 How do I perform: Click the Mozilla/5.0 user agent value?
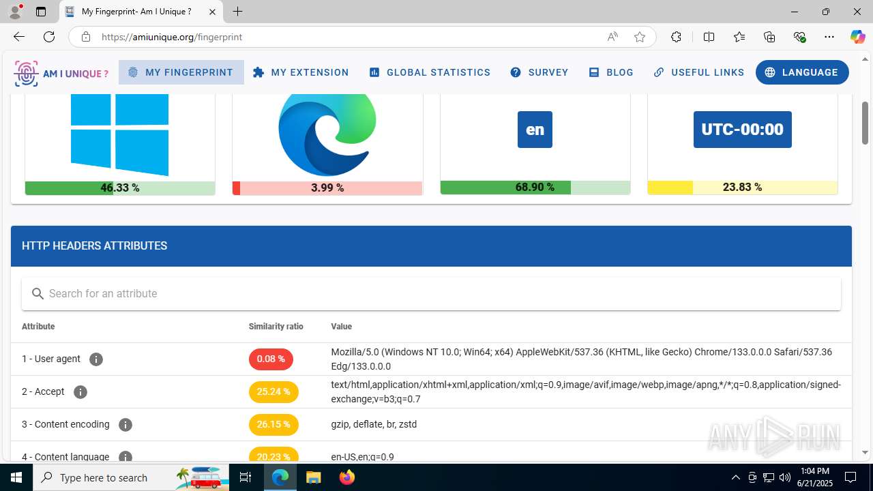pyautogui.click(x=582, y=359)
